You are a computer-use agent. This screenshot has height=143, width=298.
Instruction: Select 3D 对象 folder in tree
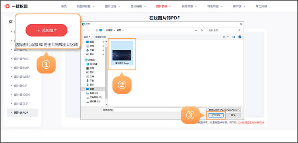tap(92, 64)
